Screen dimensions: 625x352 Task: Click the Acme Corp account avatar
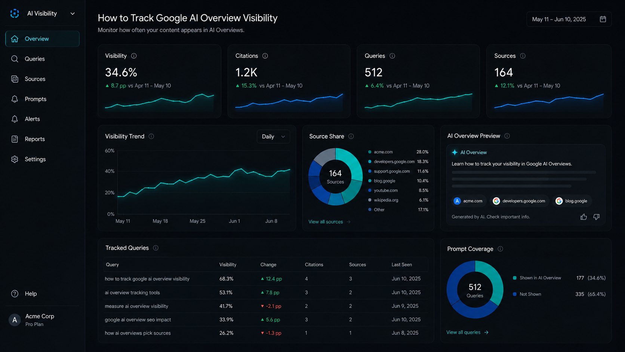point(15,320)
